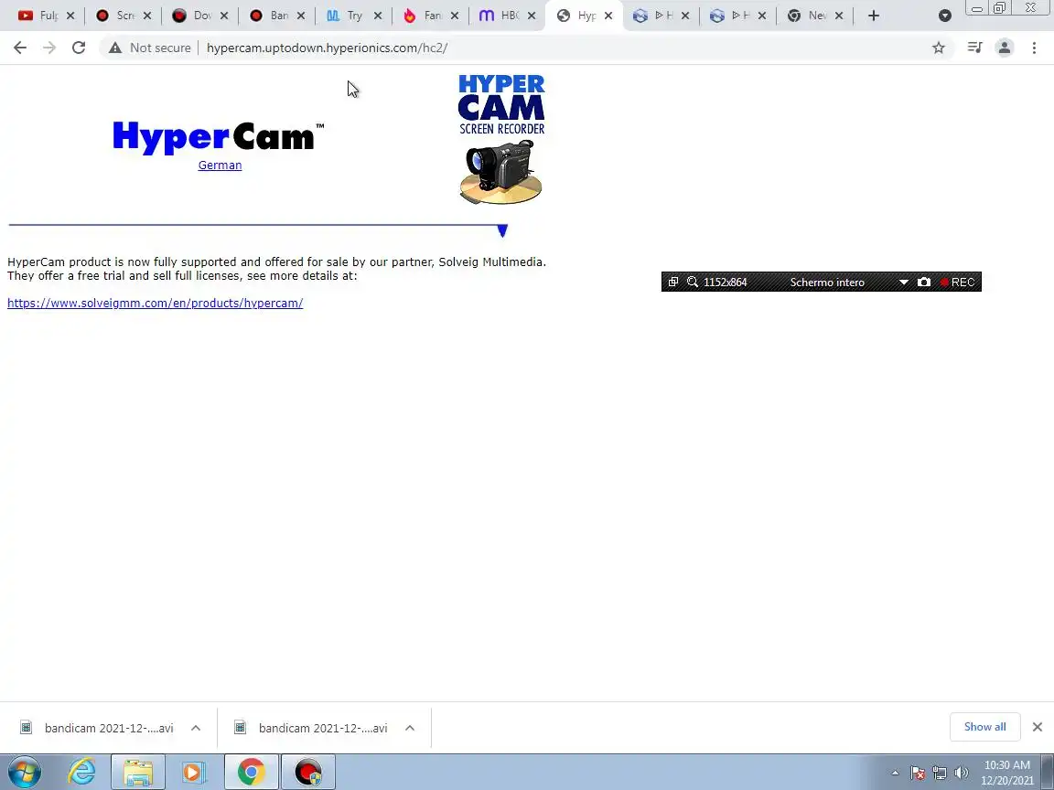Open the tab search dropdown

944,16
